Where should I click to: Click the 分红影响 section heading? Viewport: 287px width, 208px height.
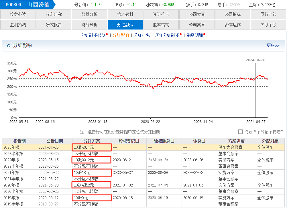click(22, 45)
